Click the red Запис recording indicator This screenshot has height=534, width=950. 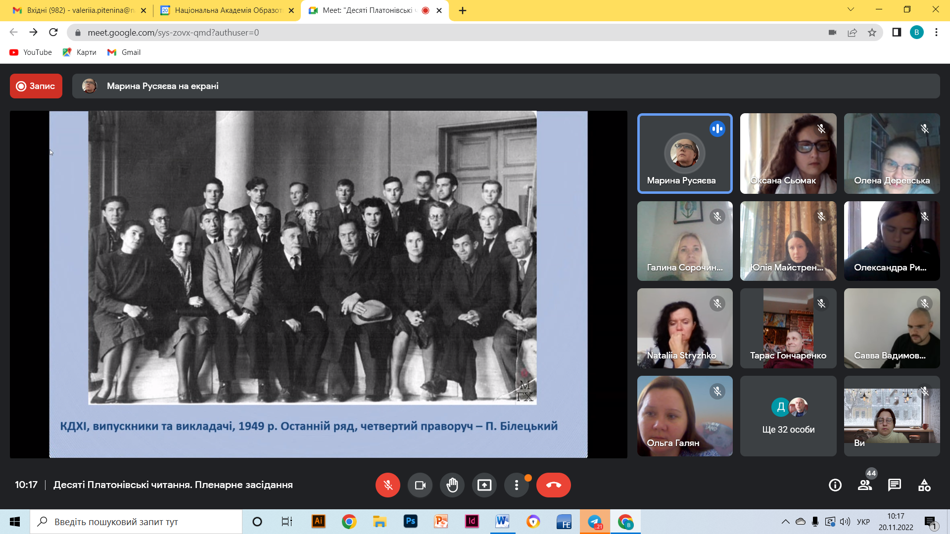click(36, 86)
